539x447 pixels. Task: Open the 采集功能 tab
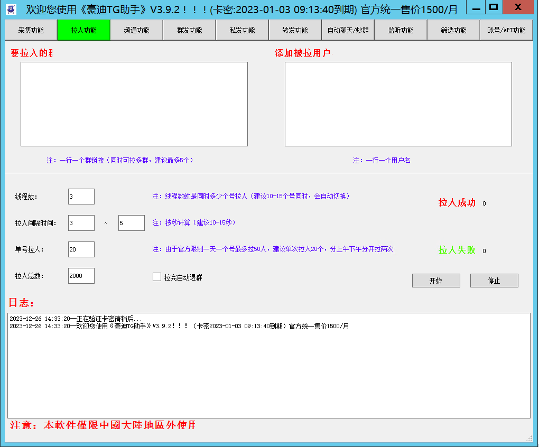[31, 30]
